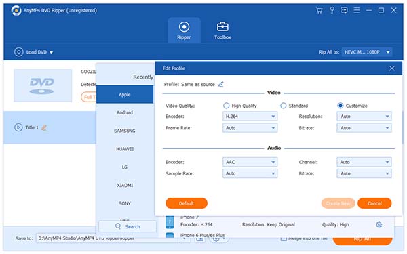Select Android device category
Viewport: 407px width, 254px height.
(125, 112)
